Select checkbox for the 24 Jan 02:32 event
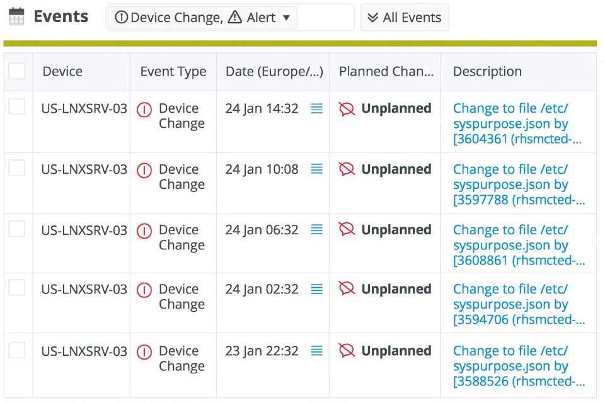Image resolution: width=605 pixels, height=403 pixels. [x=17, y=288]
